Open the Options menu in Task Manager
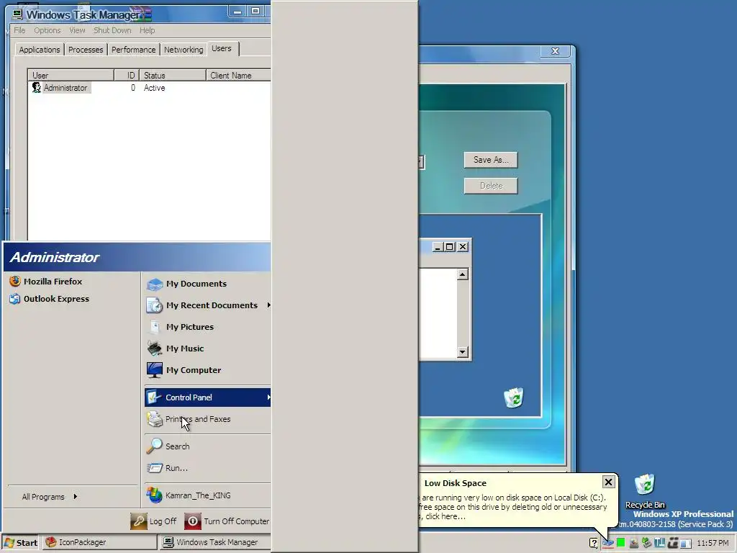The image size is (737, 553). pos(47,30)
